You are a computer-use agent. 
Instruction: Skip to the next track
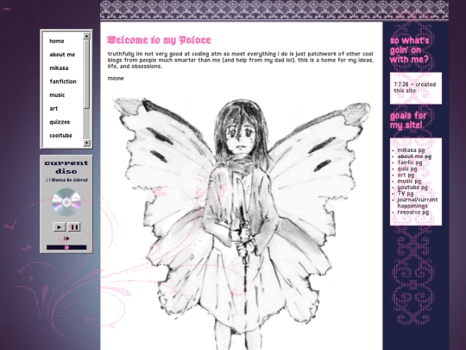click(66, 239)
